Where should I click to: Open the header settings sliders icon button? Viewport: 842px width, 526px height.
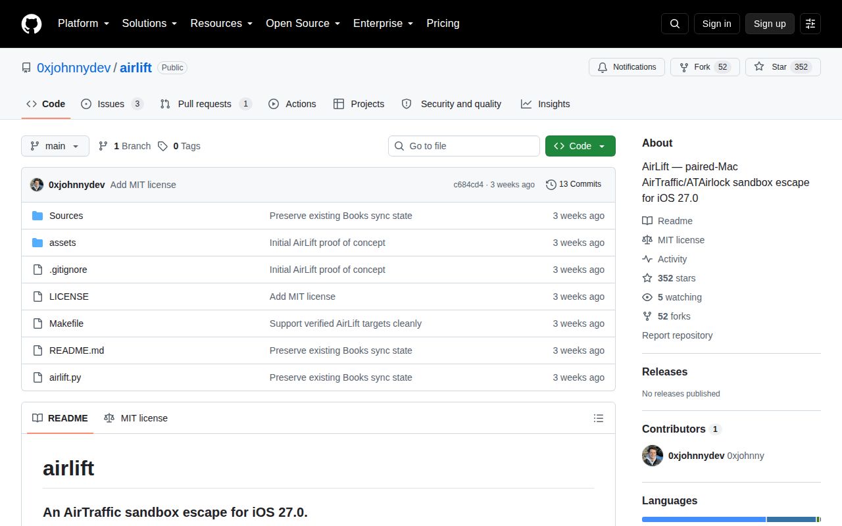tap(810, 24)
